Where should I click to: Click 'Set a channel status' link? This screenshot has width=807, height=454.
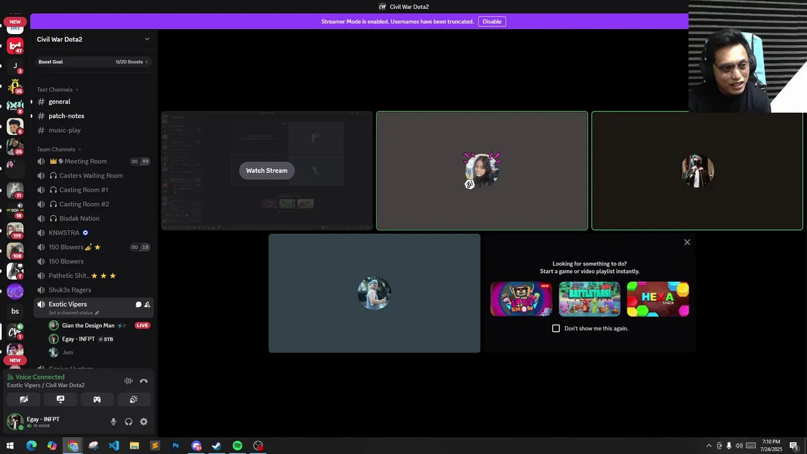click(70, 313)
